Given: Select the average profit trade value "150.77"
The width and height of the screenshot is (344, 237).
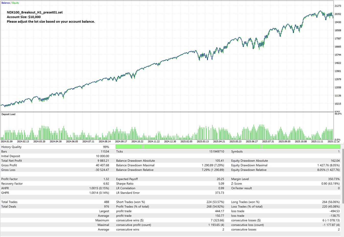Looking at the screenshot, I should tap(220, 216).
